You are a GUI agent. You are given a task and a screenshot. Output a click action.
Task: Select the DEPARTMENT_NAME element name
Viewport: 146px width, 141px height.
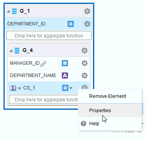(33, 76)
